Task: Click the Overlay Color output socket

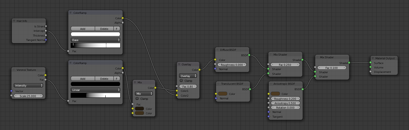Action: click(199, 70)
